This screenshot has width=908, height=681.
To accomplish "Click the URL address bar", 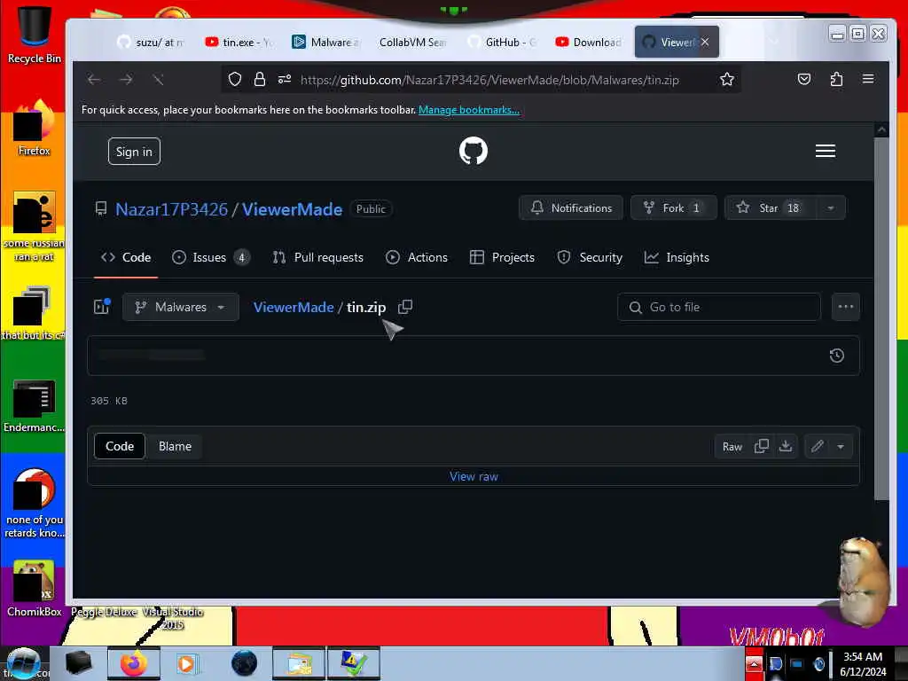I will tap(489, 79).
